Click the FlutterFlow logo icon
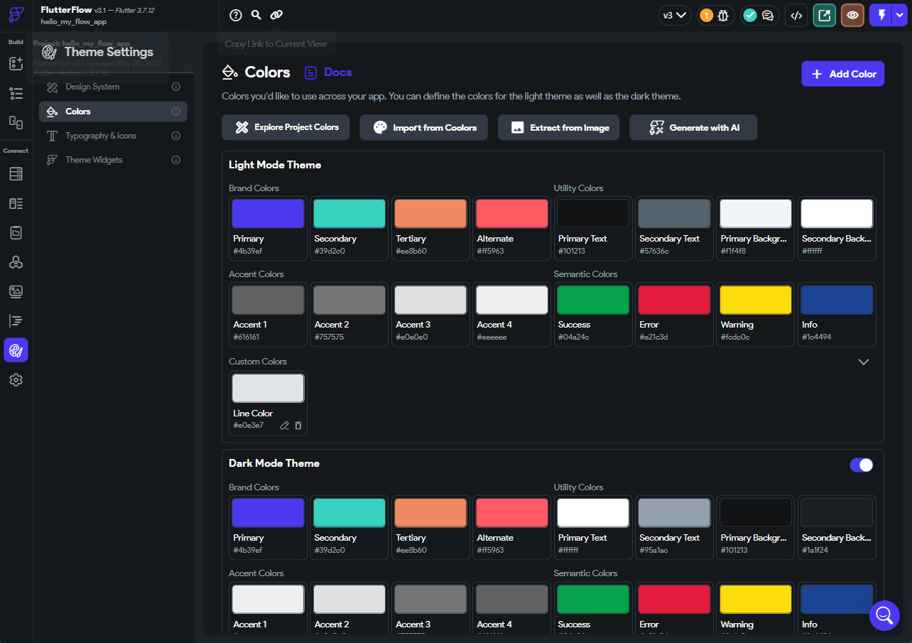Viewport: 912px width, 643px height. (16, 15)
